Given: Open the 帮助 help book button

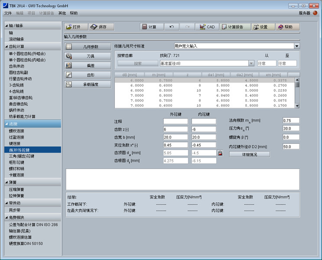Looking at the screenshot, I should pyautogui.click(x=287, y=27).
